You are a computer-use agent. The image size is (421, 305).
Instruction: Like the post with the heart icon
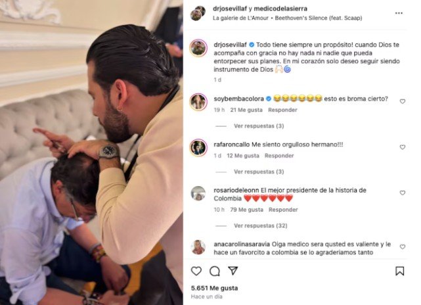[x=196, y=271]
